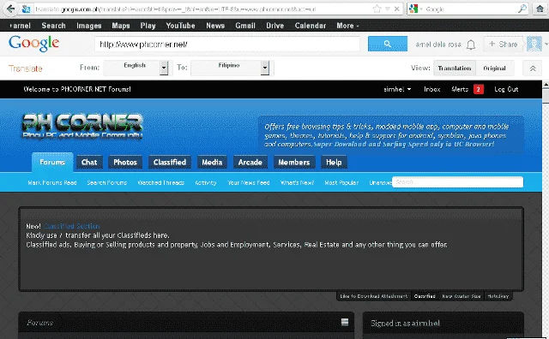Click the Translate label link
The height and width of the screenshot is (339, 549).
click(x=25, y=68)
